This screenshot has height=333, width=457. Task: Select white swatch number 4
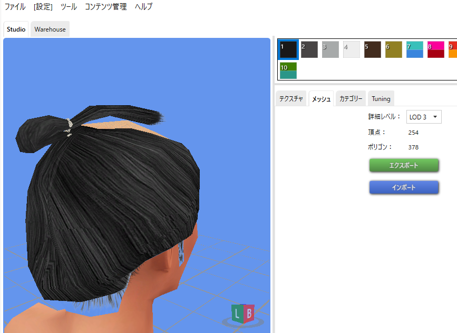[352, 49]
